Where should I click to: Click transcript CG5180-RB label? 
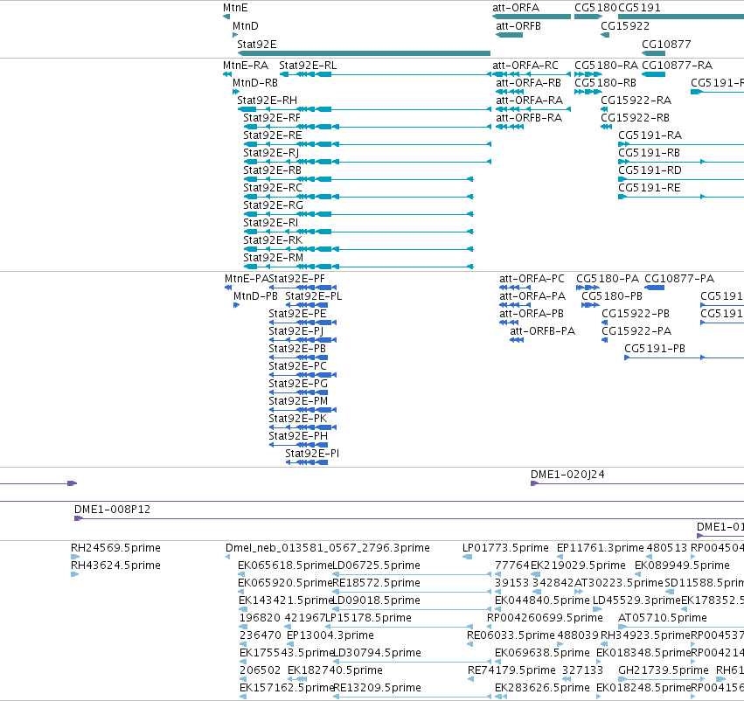click(x=605, y=82)
